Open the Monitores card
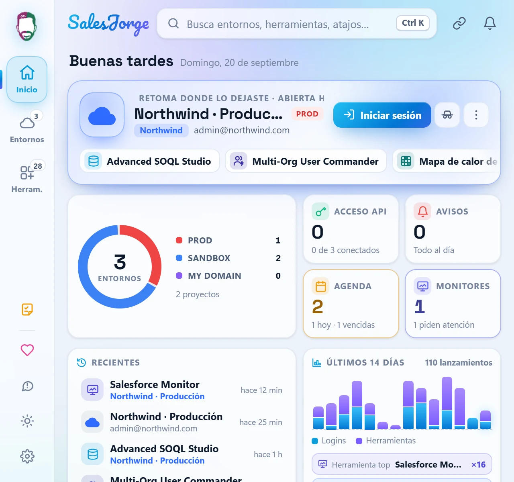The height and width of the screenshot is (482, 514). (x=453, y=304)
